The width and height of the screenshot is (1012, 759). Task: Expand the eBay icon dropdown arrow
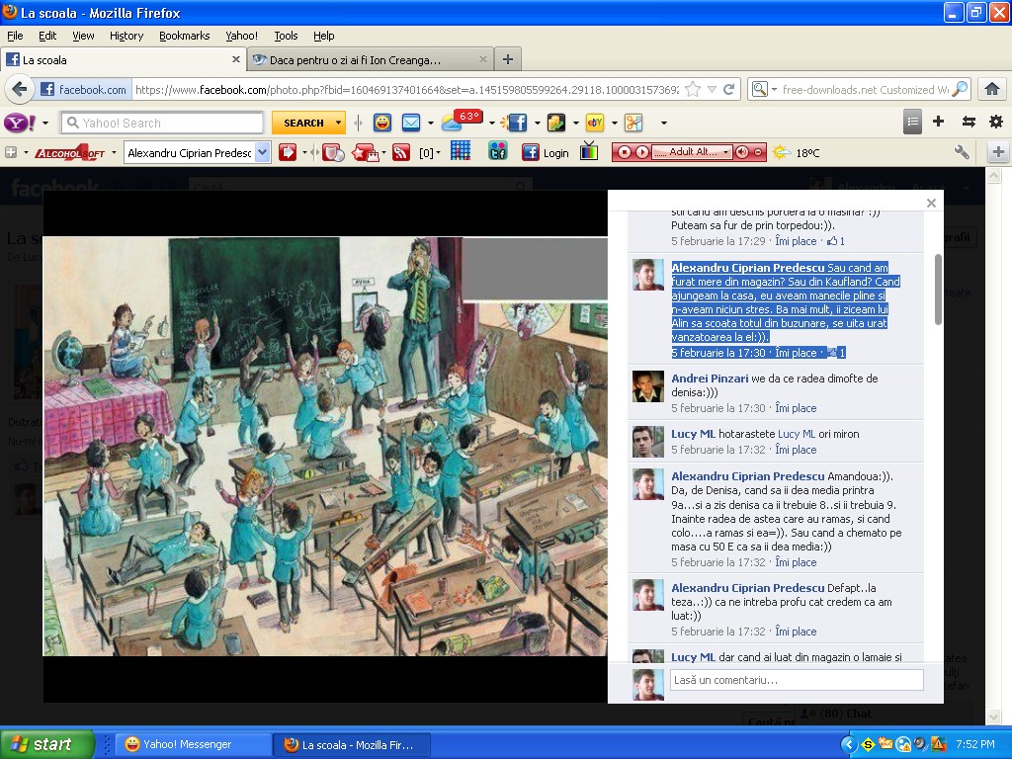[x=614, y=123]
